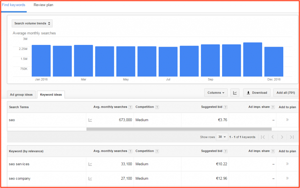Click the tallest November bar in chart
This screenshot has width=300, height=188.
click(253, 60)
